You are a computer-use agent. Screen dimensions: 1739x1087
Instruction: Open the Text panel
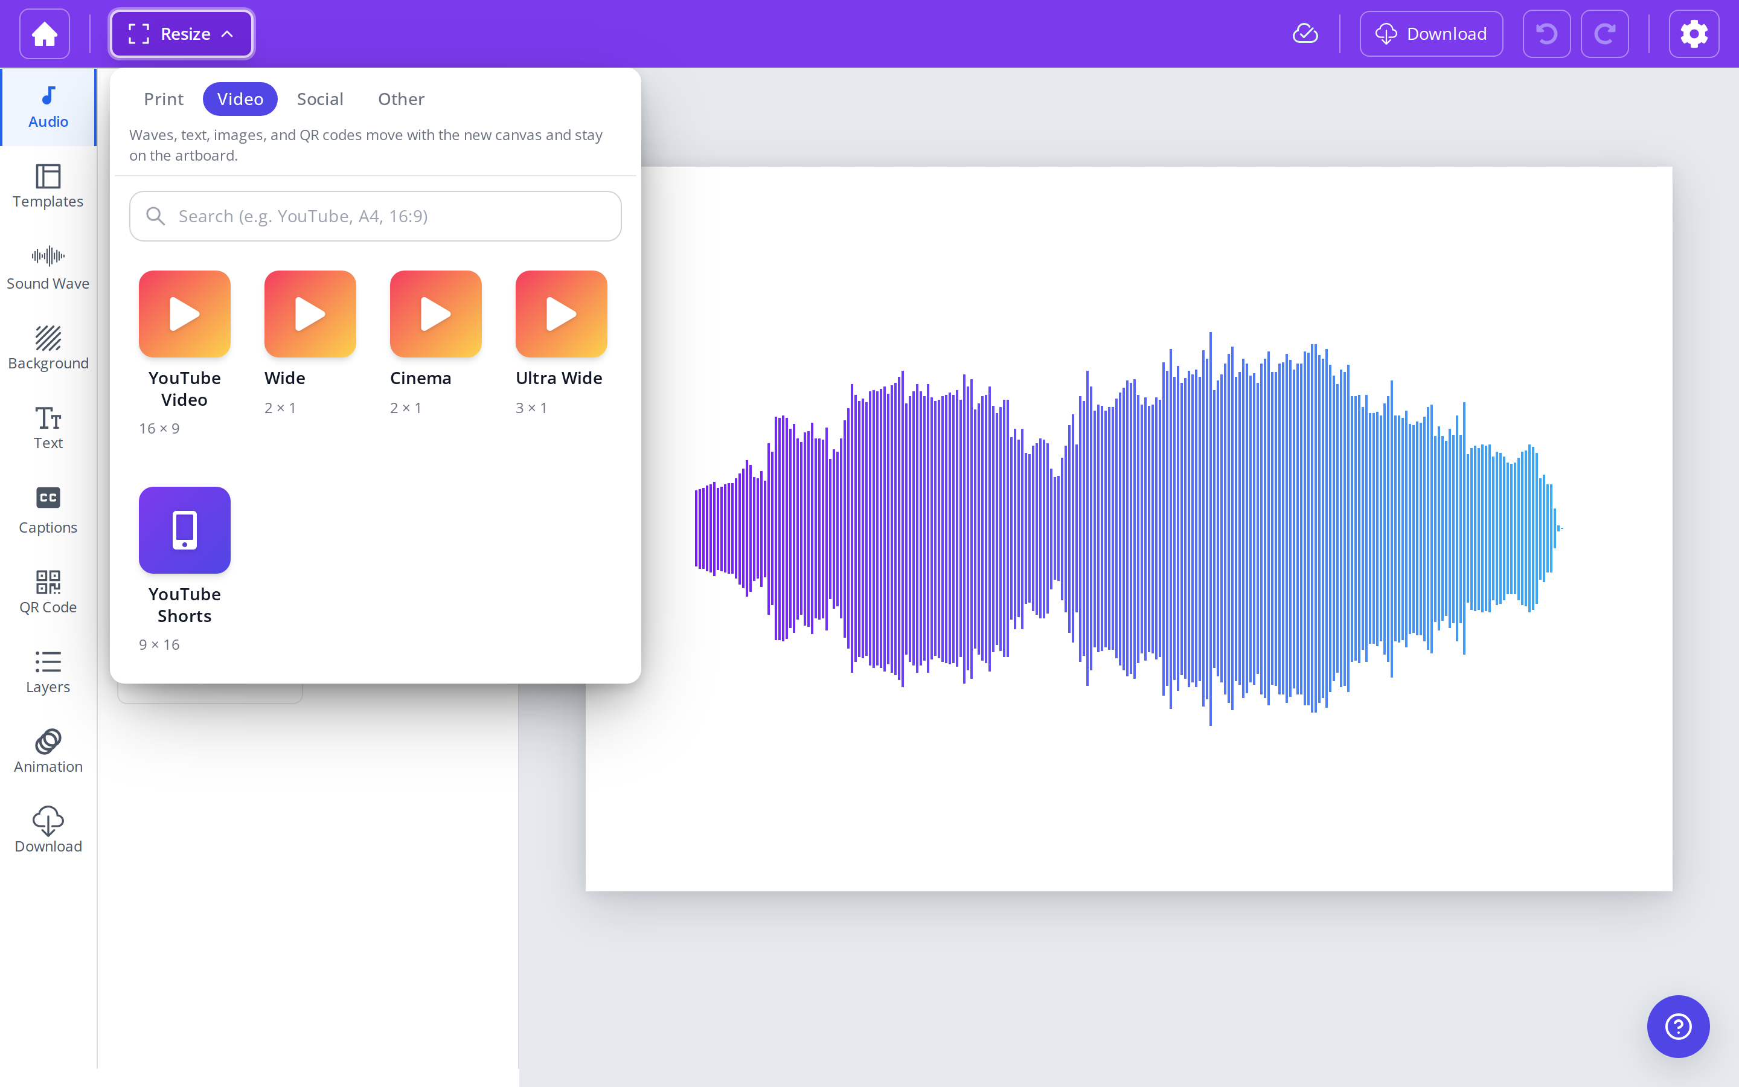point(48,429)
